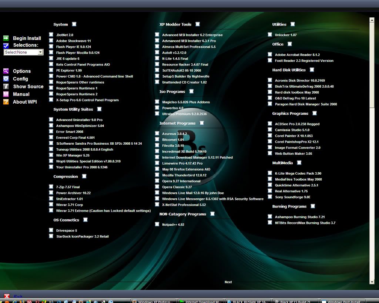
Task: Check the Opera Classic 9.27 checkbox
Action: [157, 186]
